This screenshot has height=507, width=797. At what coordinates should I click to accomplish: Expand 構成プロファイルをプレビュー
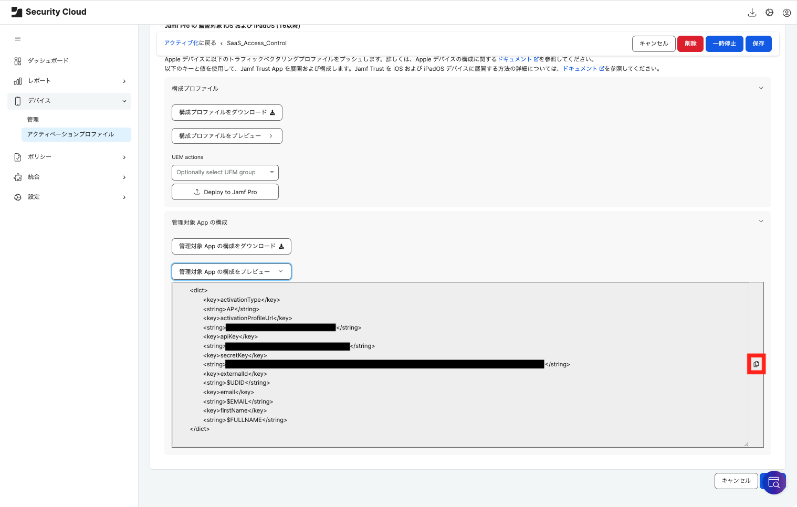[x=227, y=136]
